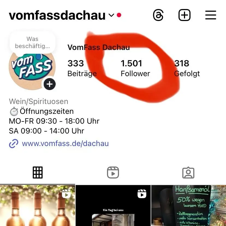This screenshot has height=226, width=226.
Task: Expand the vomfassdachau account switcher chevron
Action: tap(111, 15)
